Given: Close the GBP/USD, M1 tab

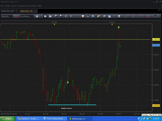Looking at the screenshot, I should click(x=36, y=11).
